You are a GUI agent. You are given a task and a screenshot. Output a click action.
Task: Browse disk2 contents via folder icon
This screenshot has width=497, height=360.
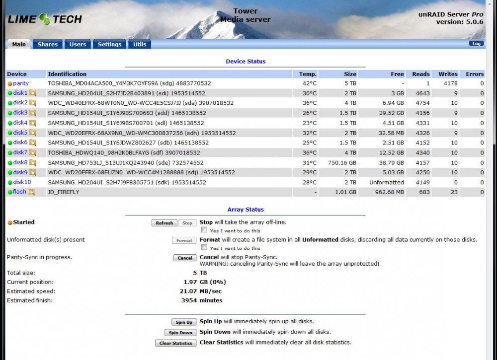tap(33, 103)
